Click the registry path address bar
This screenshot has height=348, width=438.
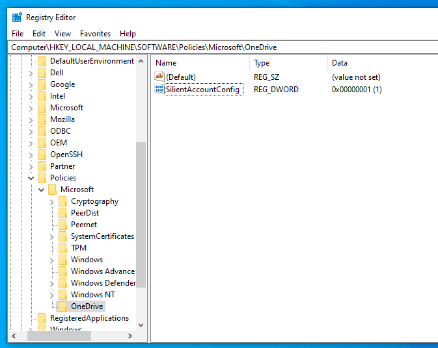point(223,47)
